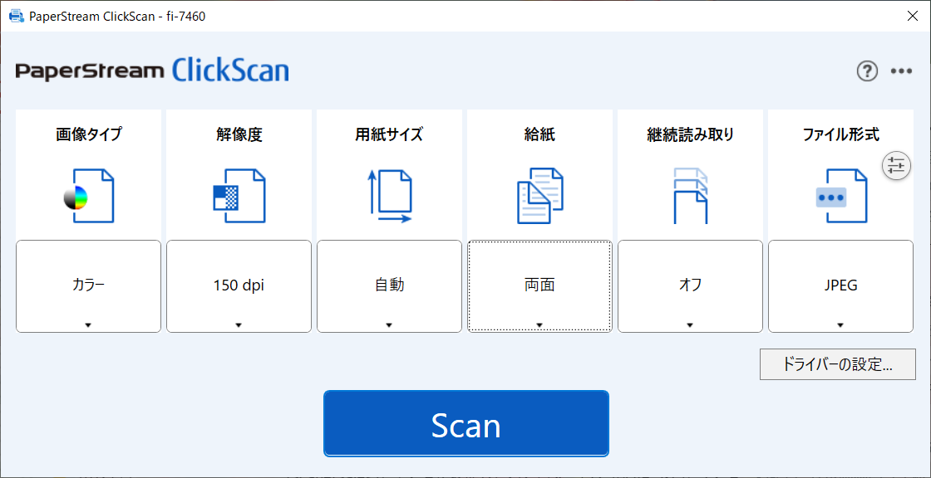Viewport: 931px width, 478px height.
Task: Open ドライバーの設定... driver settings
Action: pos(838,364)
